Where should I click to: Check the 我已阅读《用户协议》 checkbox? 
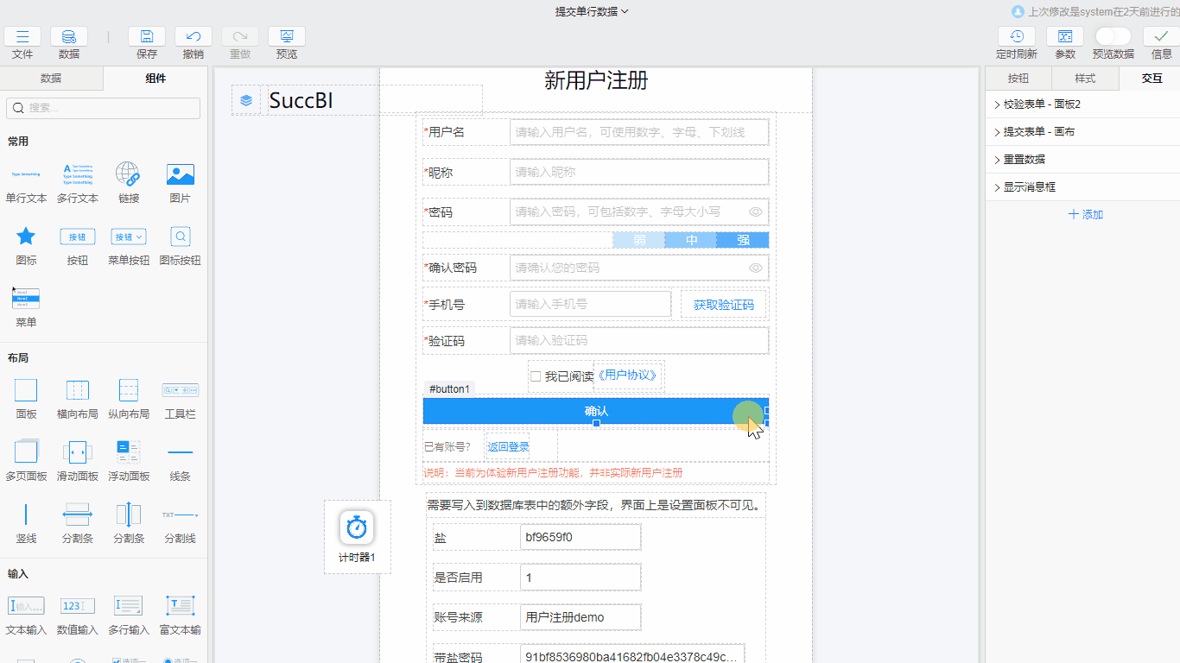point(536,376)
